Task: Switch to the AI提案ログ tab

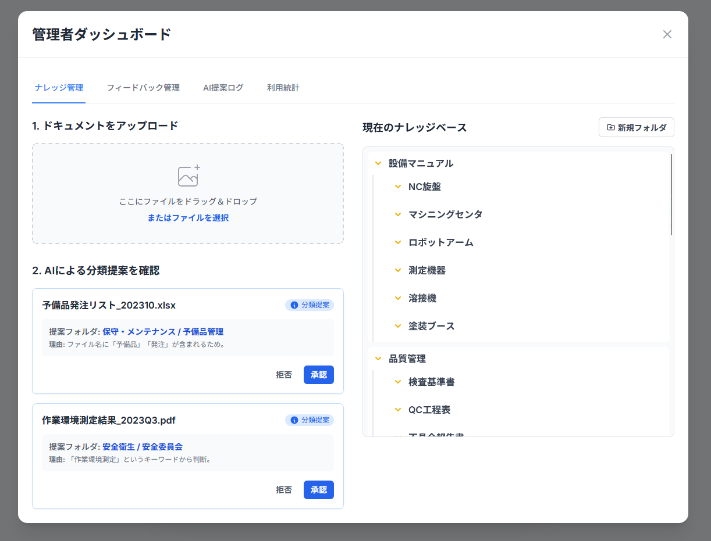Action: click(223, 88)
